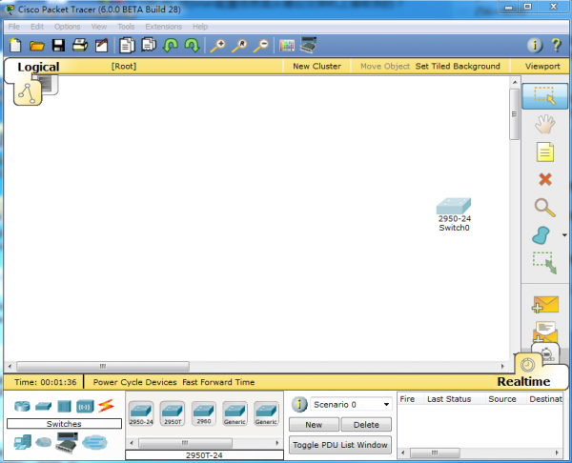Click the Add Simple PDU envelope
The image size is (572, 463).
click(x=545, y=305)
